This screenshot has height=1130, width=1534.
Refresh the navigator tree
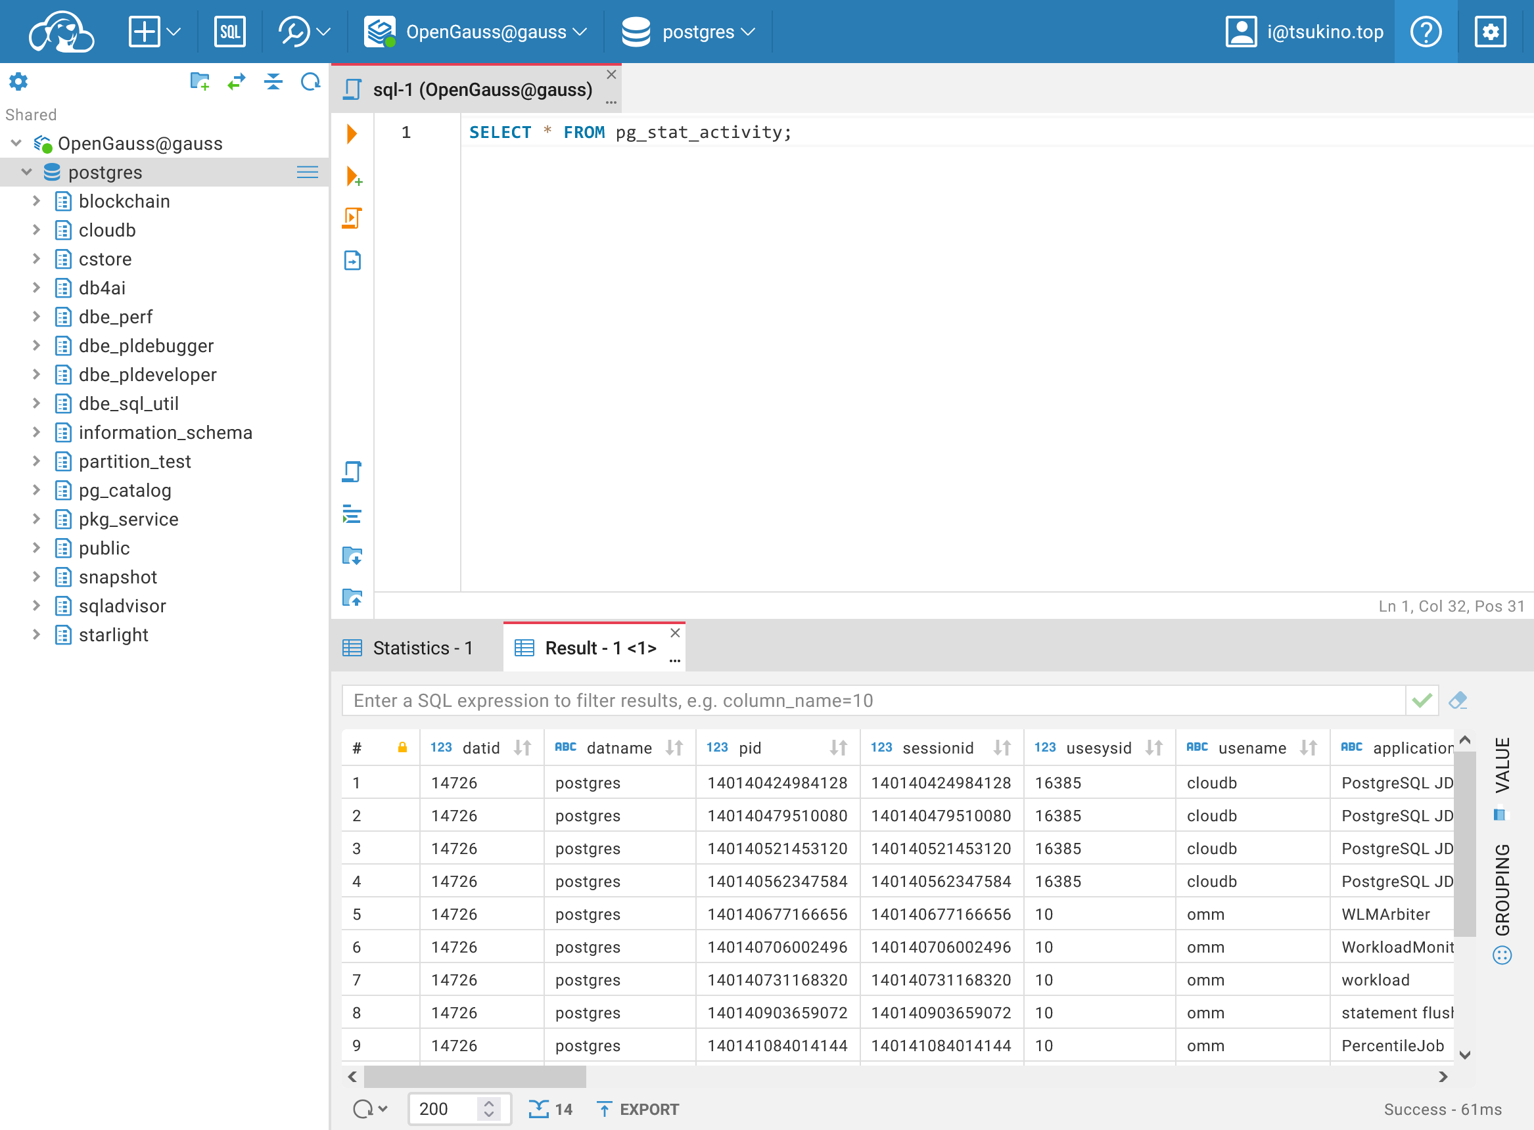point(310,83)
